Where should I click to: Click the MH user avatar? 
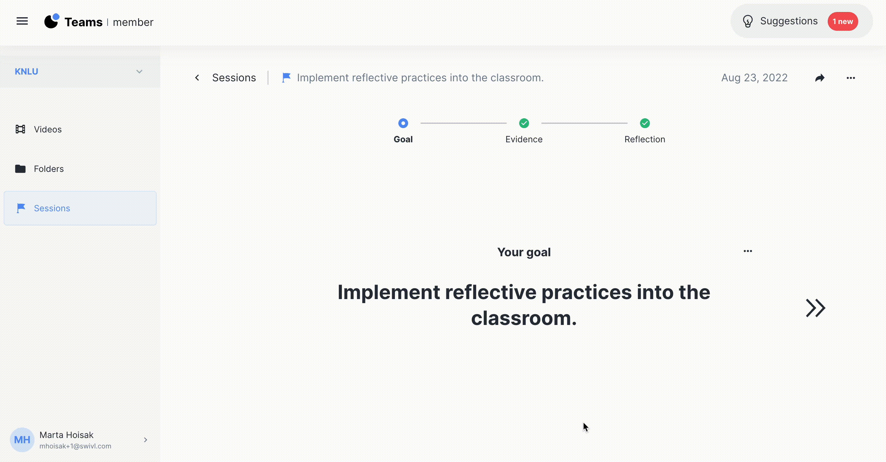(22, 440)
